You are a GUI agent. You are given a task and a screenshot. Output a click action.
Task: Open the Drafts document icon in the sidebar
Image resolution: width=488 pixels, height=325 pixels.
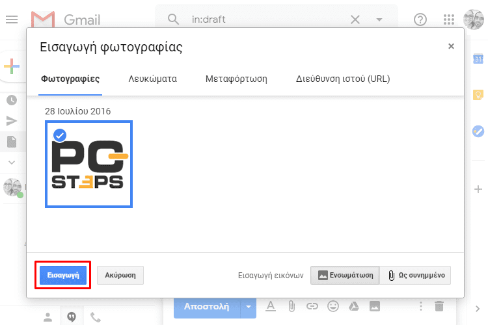point(12,142)
